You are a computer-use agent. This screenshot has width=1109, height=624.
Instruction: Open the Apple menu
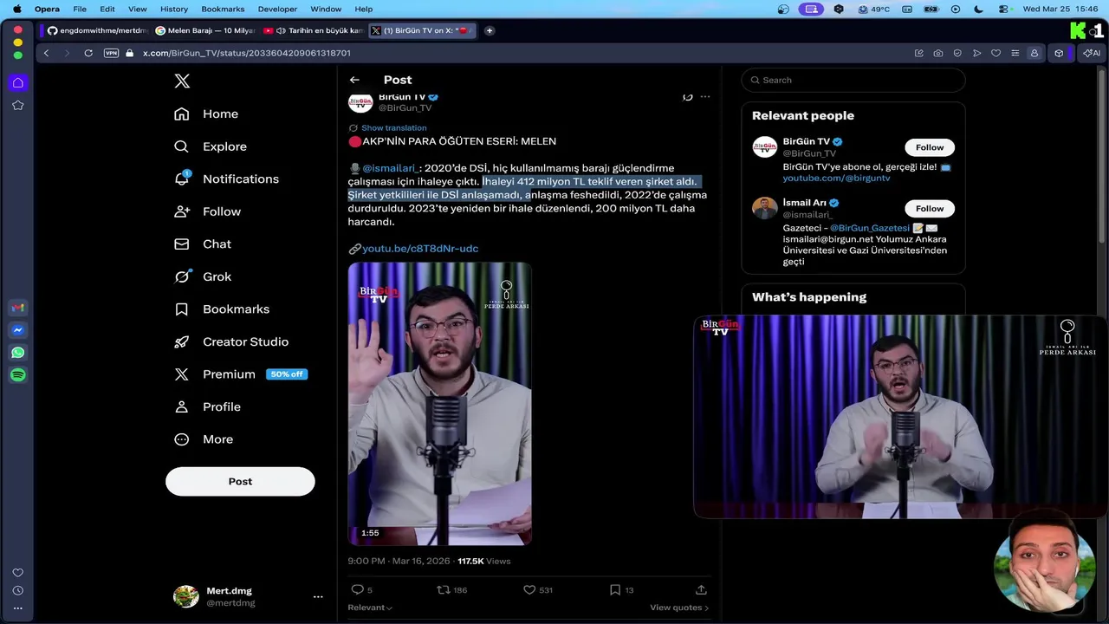click(x=16, y=9)
